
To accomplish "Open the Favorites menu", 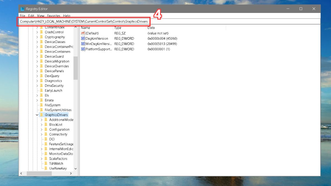I will pos(54,16).
